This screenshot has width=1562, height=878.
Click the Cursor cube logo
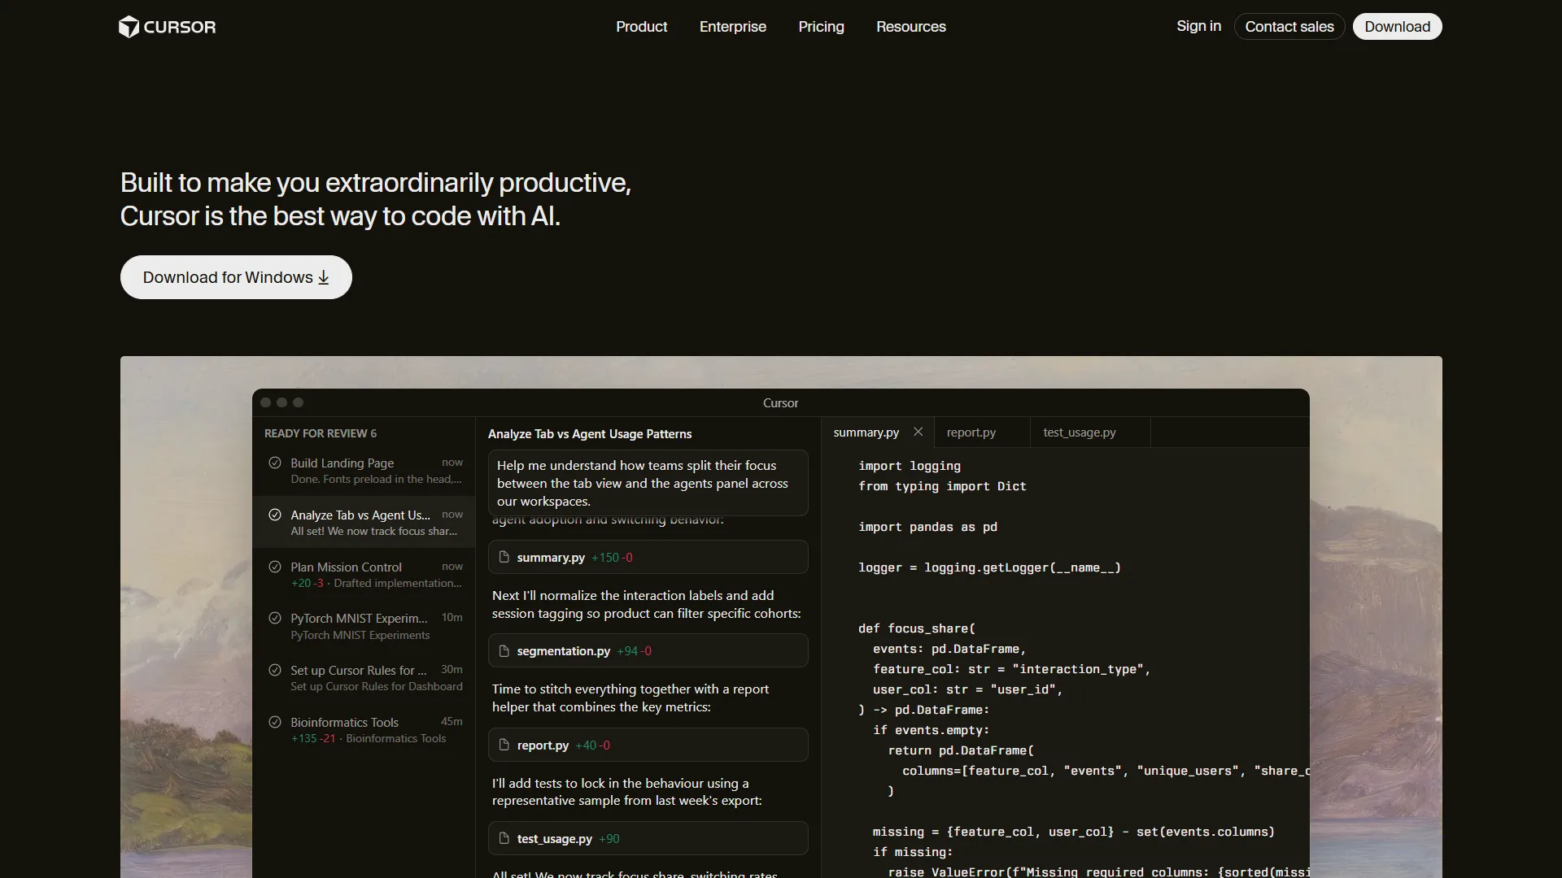pyautogui.click(x=129, y=27)
